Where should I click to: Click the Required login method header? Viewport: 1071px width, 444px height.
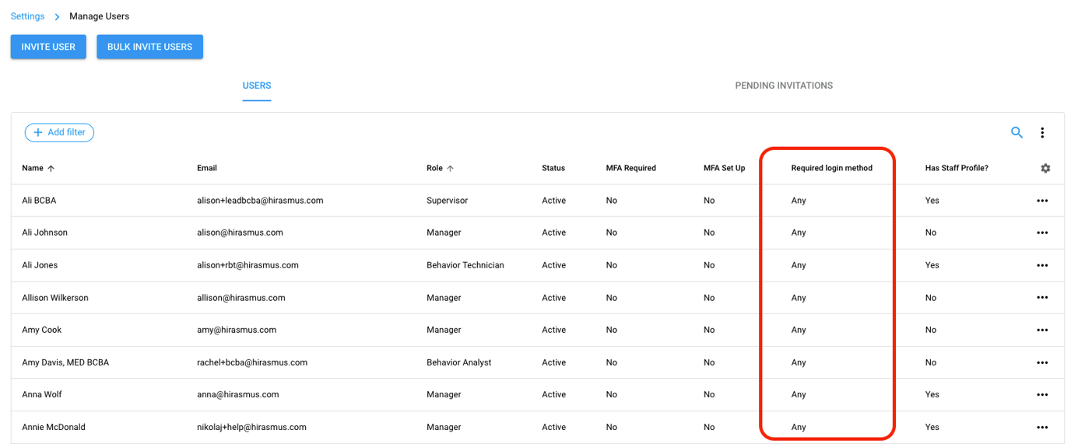[831, 168]
